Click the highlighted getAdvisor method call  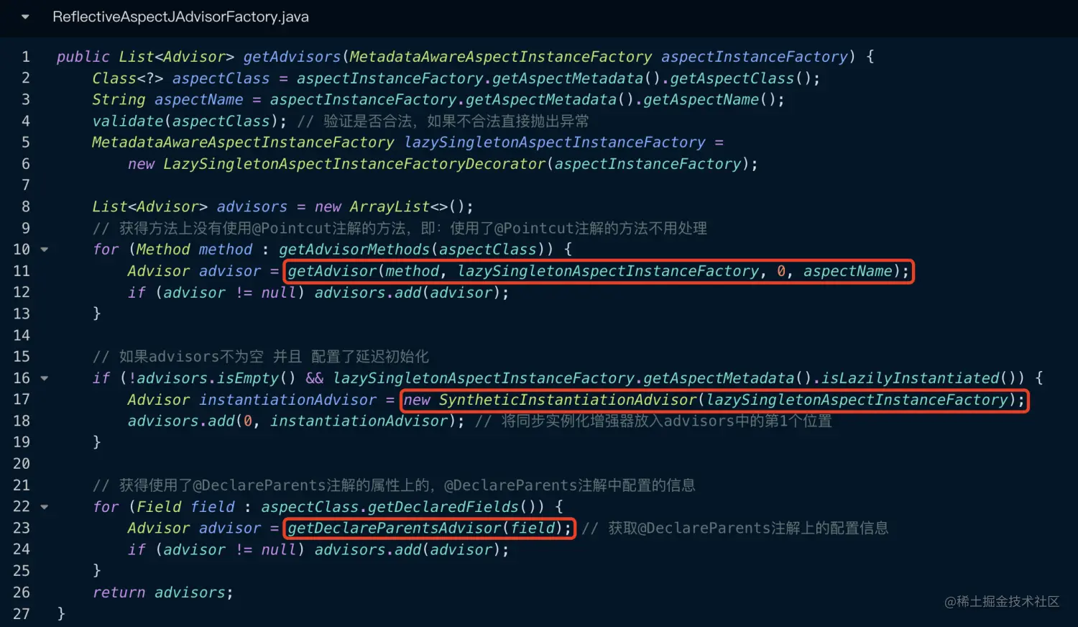599,271
